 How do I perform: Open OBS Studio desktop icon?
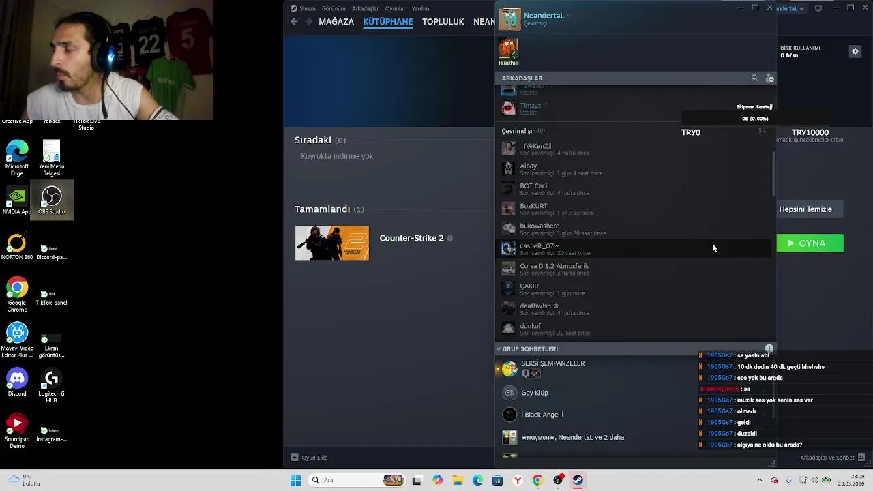click(51, 201)
